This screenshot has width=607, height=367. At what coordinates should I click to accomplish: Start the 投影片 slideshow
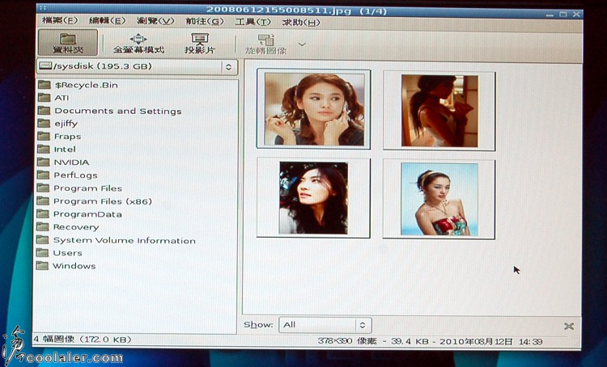coord(199,43)
